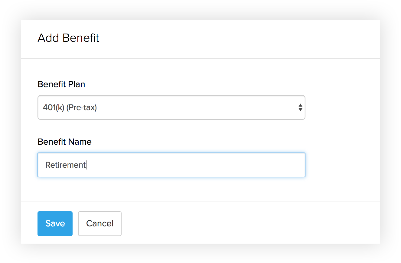Image resolution: width=401 pixels, height=263 pixels.
Task: Click the up-down arrows on Benefit Plan select
Action: 300,107
